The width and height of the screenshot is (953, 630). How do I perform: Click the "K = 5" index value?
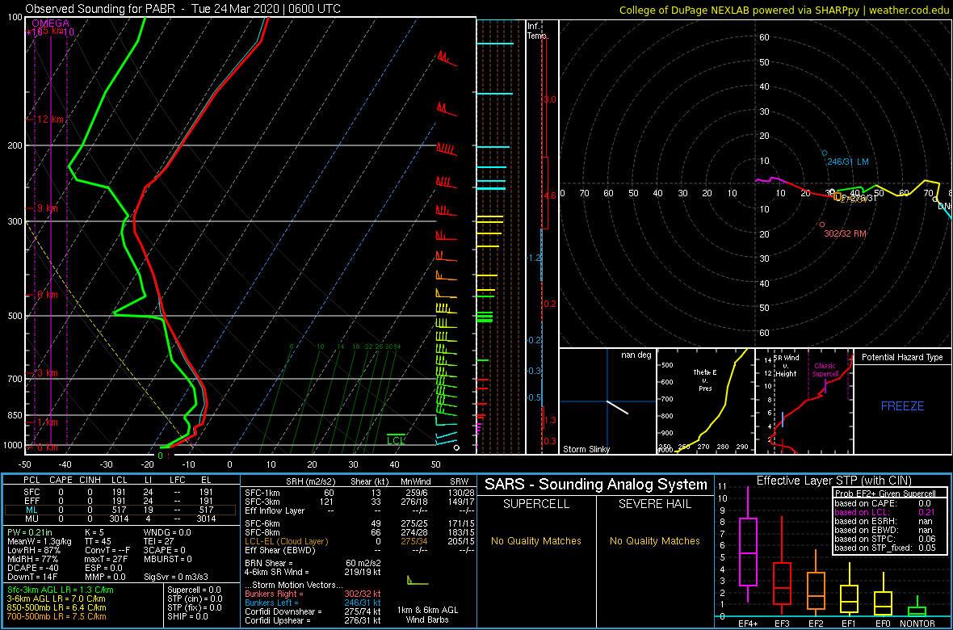(94, 532)
